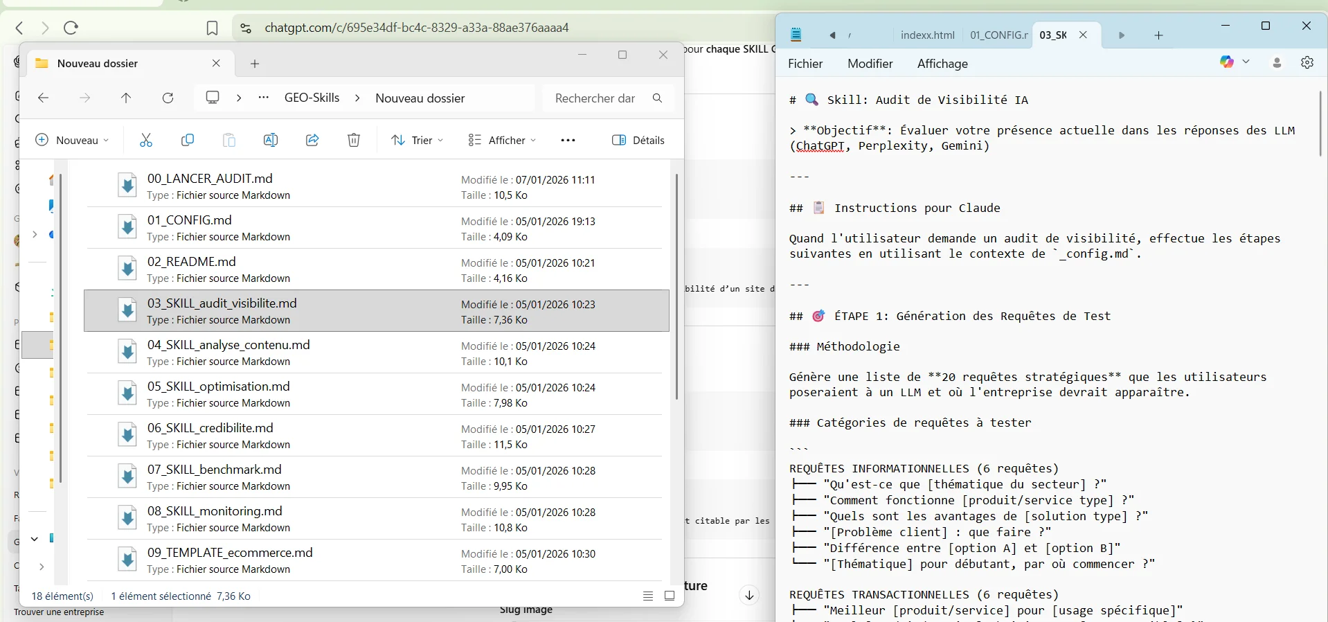The image size is (1328, 622).
Task: Open Explorer toolbar more options ellipsis
Action: pyautogui.click(x=568, y=140)
